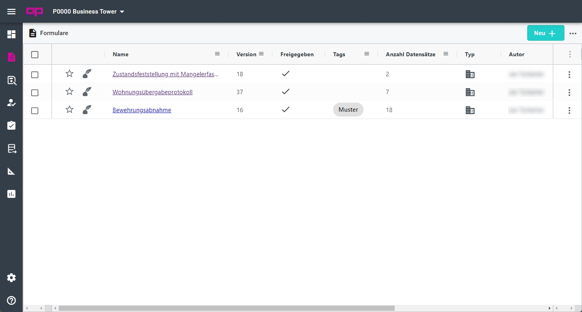Click the Neu button to create form
Viewport: 582px width, 312px height.
(545, 33)
